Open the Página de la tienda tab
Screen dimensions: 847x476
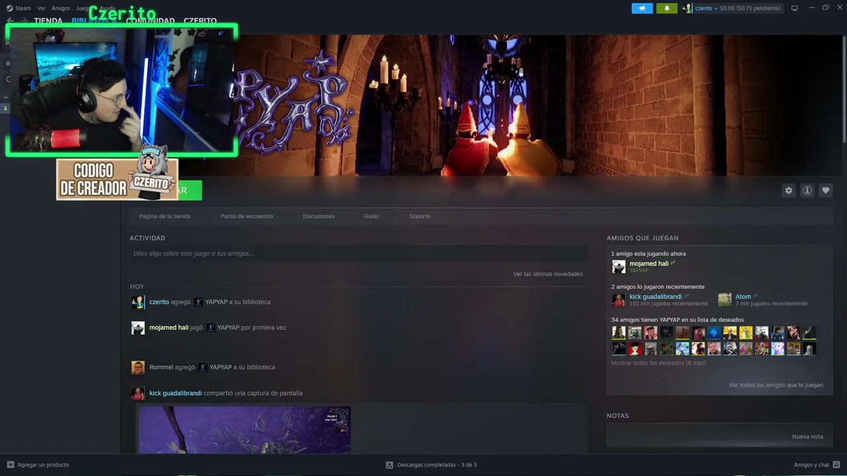[x=165, y=216]
